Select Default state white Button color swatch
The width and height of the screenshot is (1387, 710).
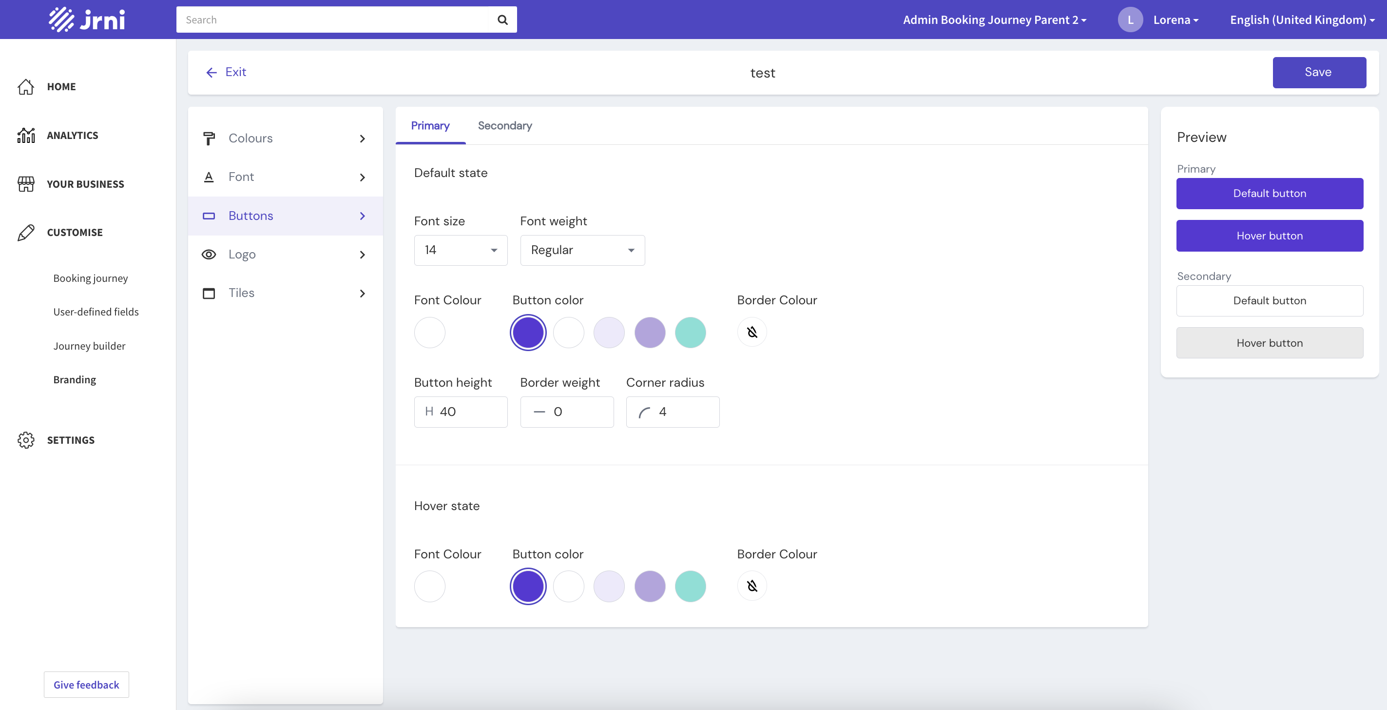tap(569, 333)
